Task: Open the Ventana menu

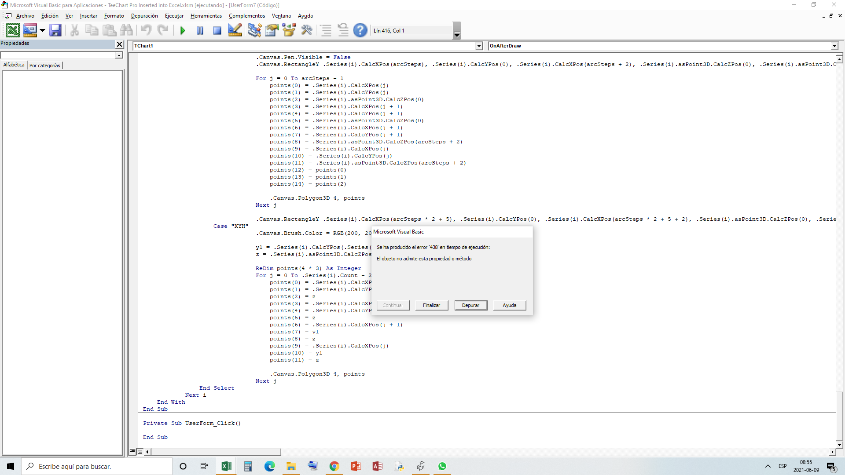Action: coord(281,16)
